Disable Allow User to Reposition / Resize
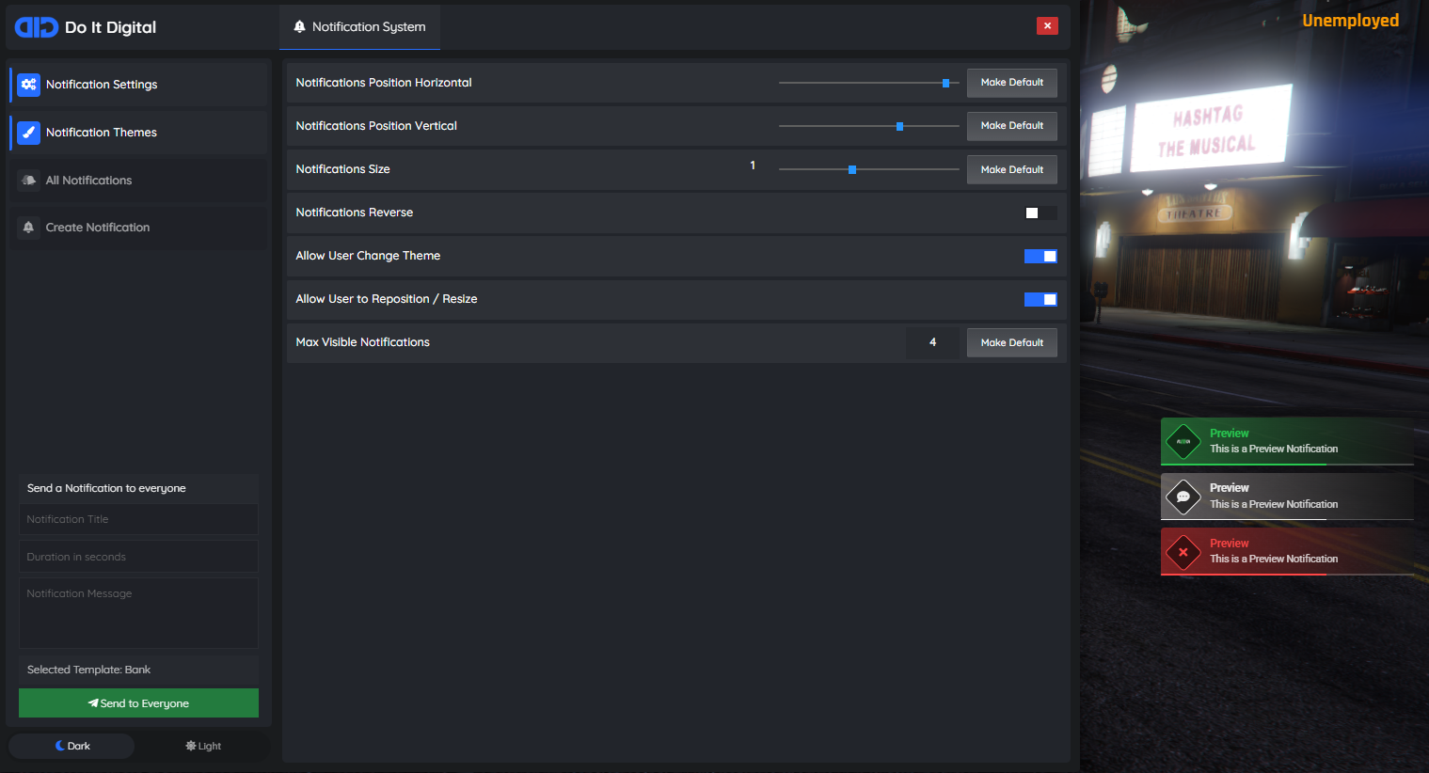The height and width of the screenshot is (773, 1429). coord(1040,299)
